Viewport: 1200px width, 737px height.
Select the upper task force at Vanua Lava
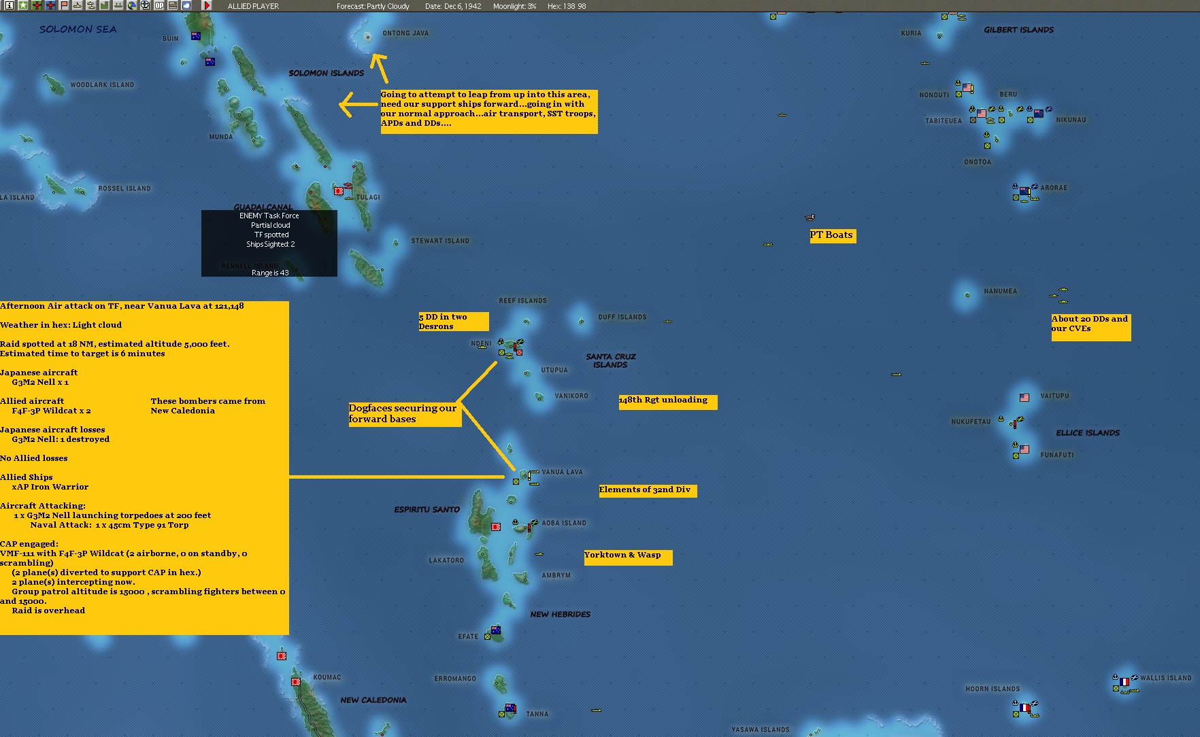pyautogui.click(x=534, y=471)
